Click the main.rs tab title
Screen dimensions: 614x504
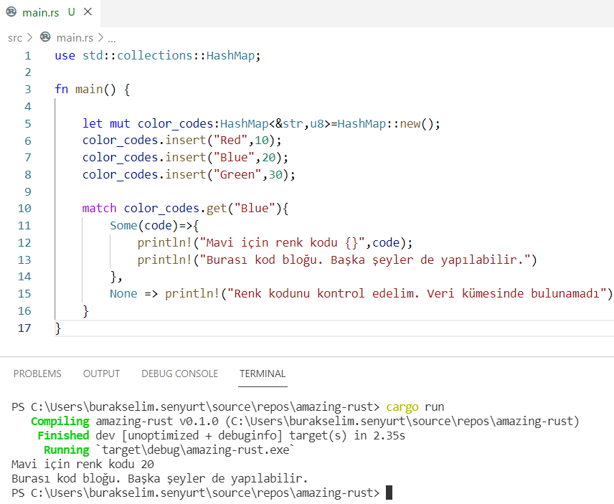[41, 12]
